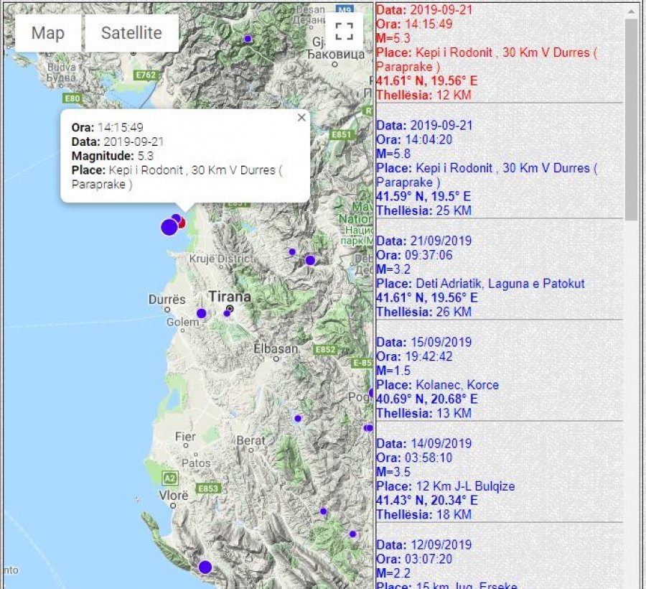Click the earthquake list scrollbar thumb
This screenshot has height=589, width=646.
pos(631,119)
